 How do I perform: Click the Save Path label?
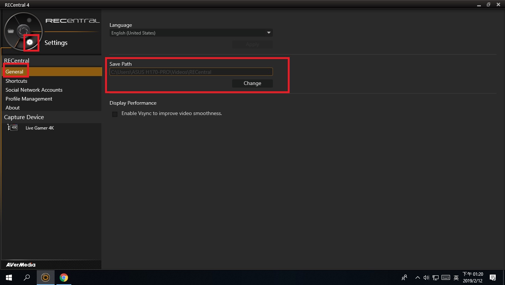(x=121, y=64)
